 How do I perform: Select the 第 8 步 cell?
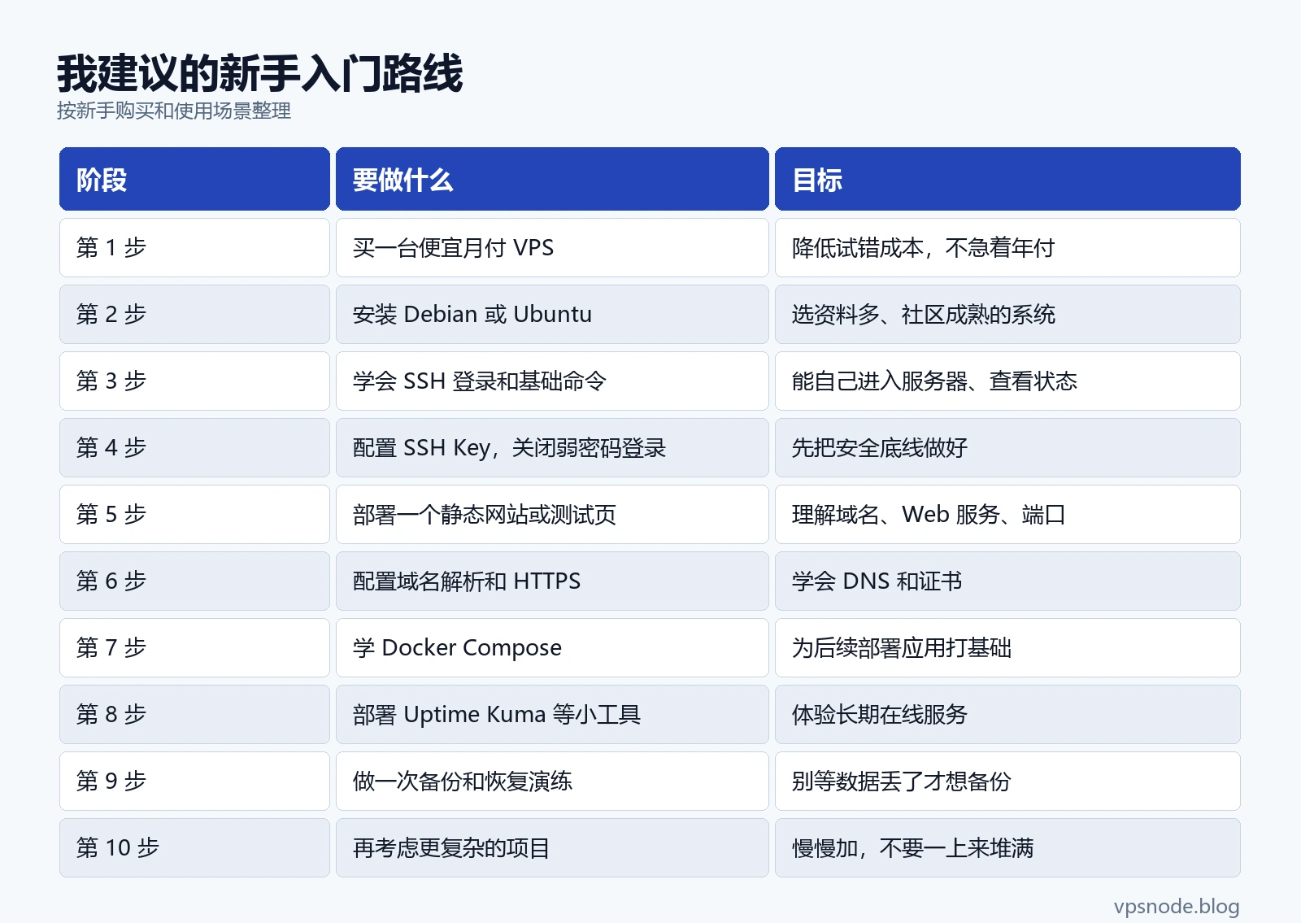194,714
